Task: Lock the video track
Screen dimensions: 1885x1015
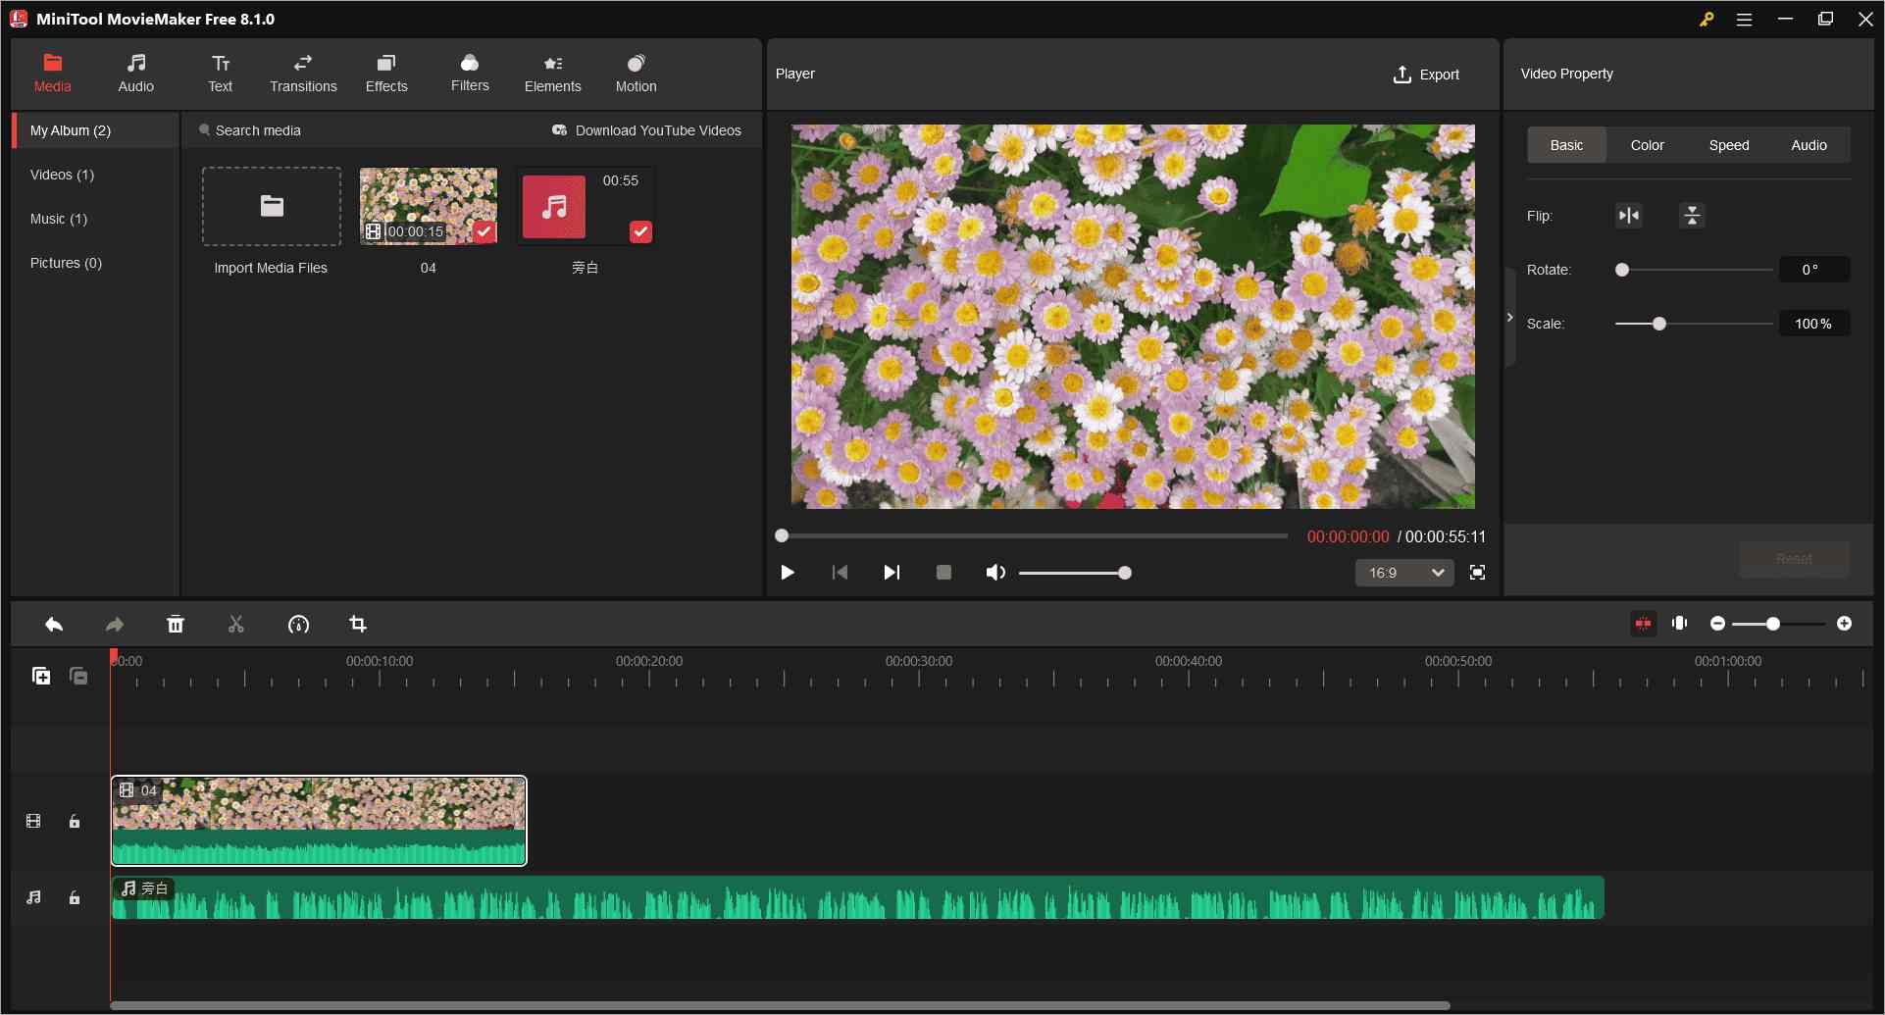Action: pos(75,822)
